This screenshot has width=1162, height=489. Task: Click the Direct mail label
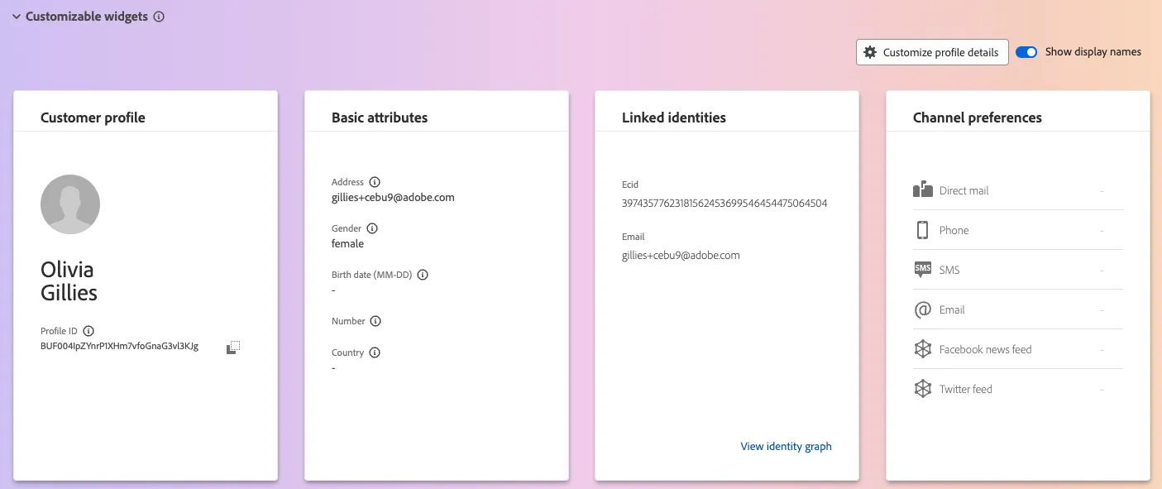pos(964,190)
